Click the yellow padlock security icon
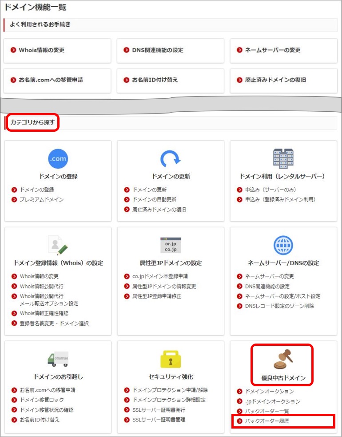342x437 pixels. [171, 359]
